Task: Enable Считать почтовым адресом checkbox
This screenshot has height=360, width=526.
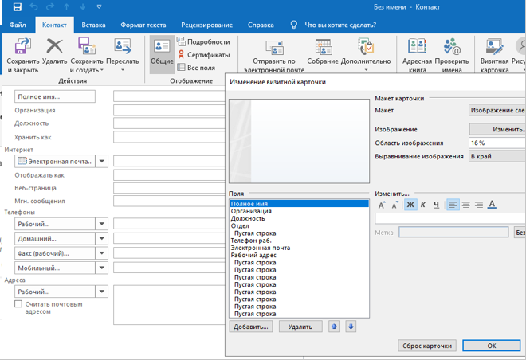Action: pos(18,304)
